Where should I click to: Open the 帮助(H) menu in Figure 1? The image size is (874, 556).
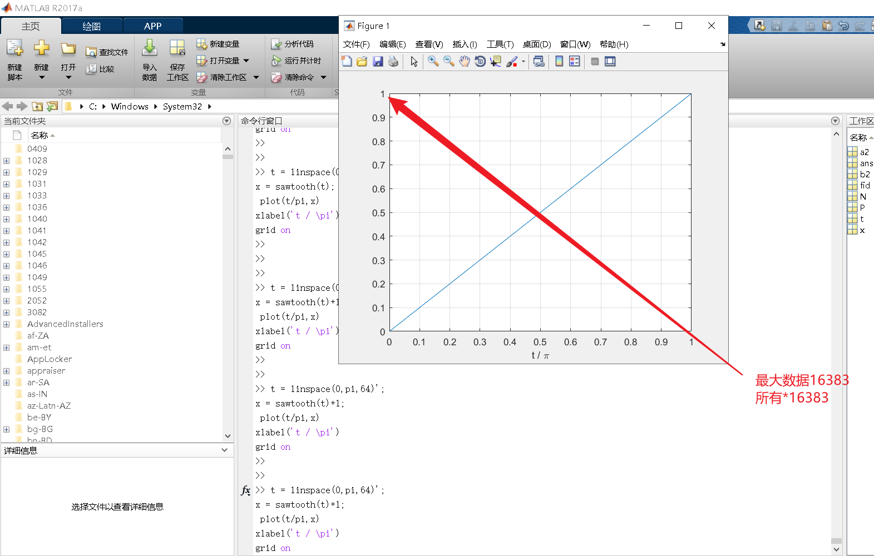[x=614, y=44]
